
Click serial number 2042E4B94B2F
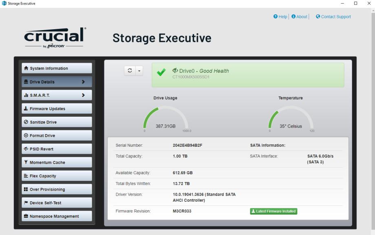(x=187, y=145)
